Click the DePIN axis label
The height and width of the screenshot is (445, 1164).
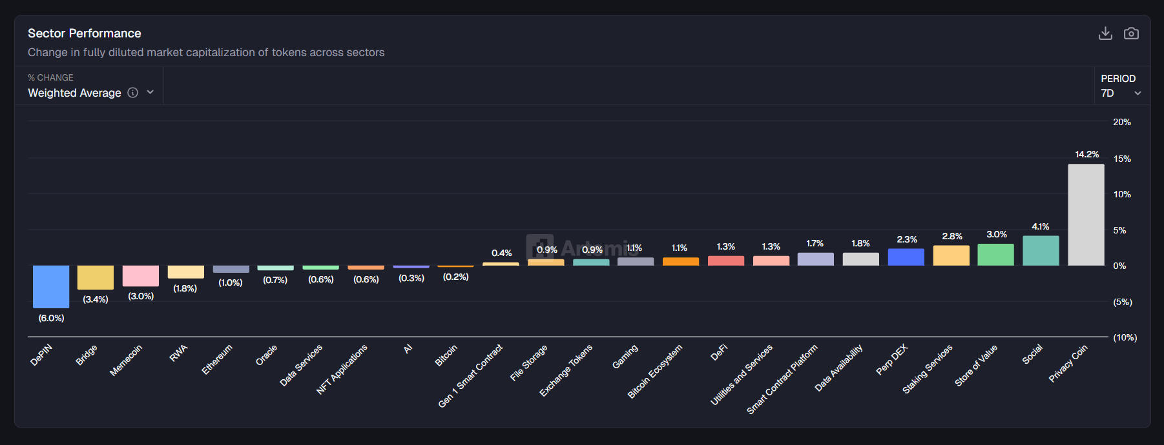click(41, 355)
